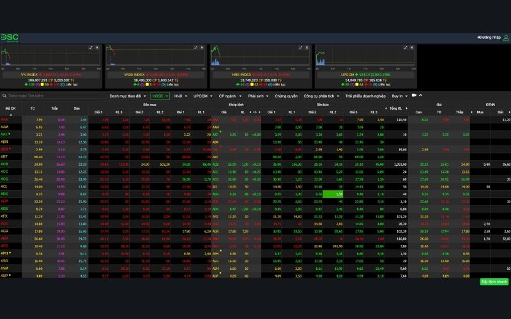Click the right arrow after Tổng KL
Screen dimensions: 511x319
(406, 108)
